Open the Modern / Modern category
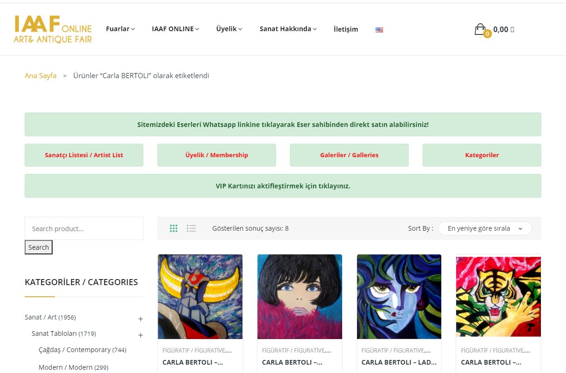 (66, 367)
